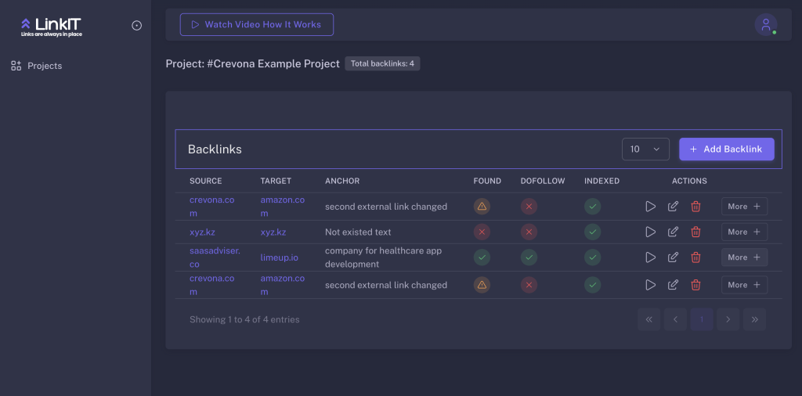Image resolution: width=802 pixels, height=396 pixels.
Task: Click the LinkIT logo
Action: [51, 27]
